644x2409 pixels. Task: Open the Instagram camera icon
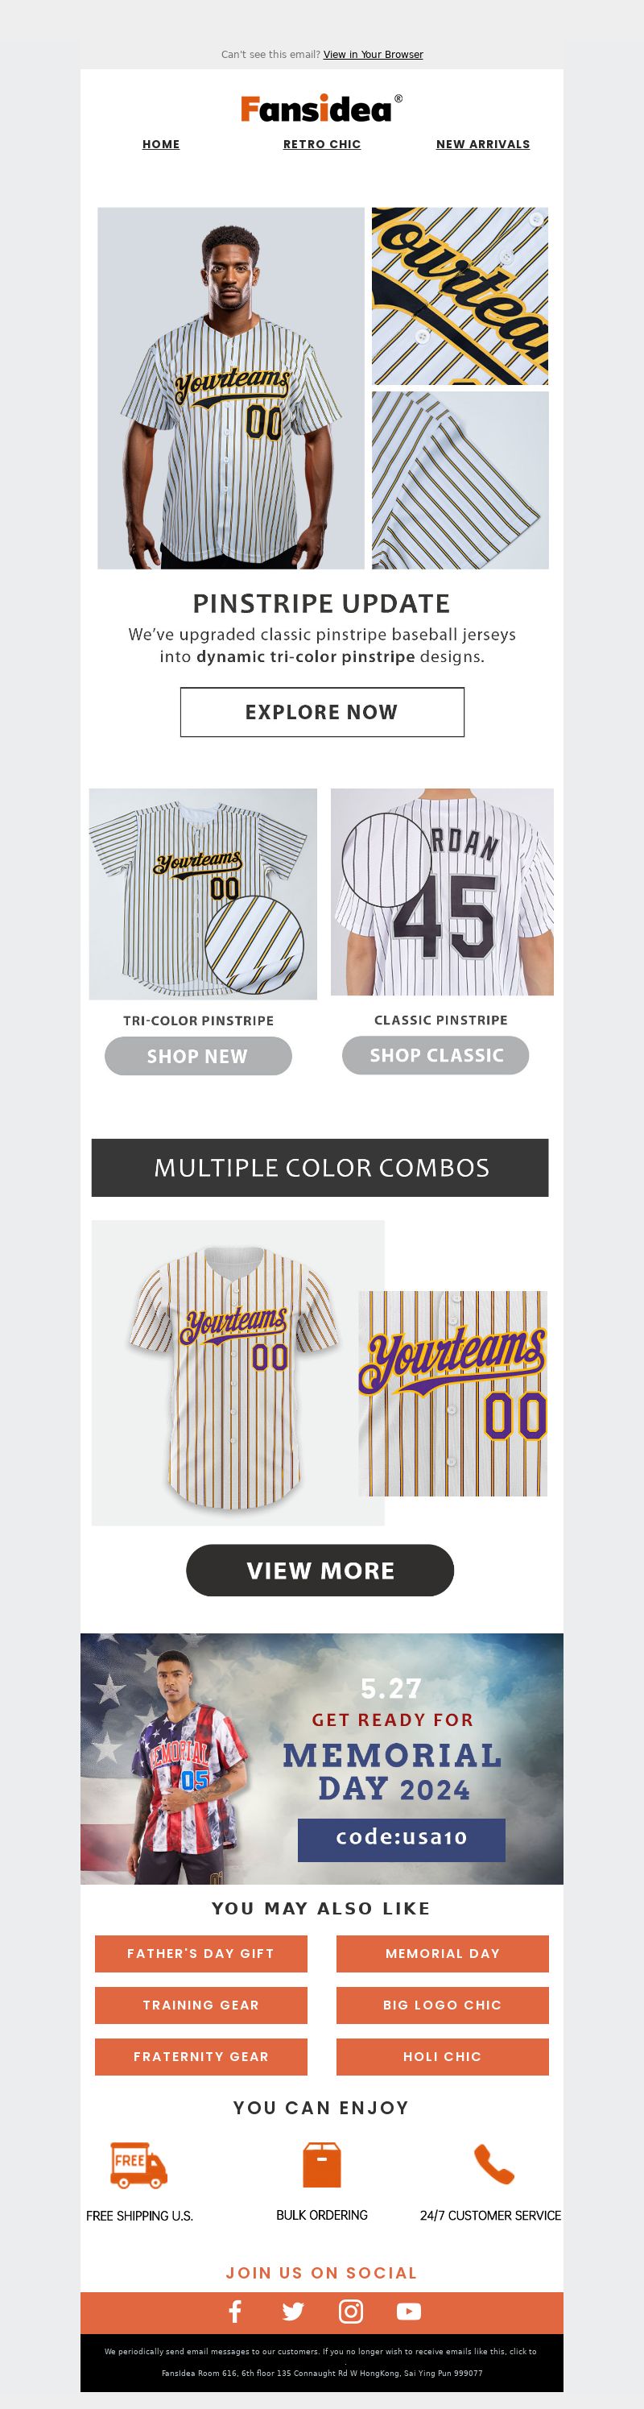coord(350,2312)
